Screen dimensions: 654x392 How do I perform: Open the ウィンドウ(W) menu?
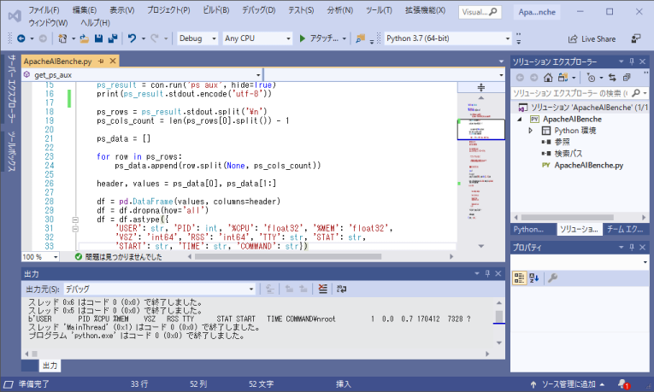pyautogui.click(x=49, y=22)
